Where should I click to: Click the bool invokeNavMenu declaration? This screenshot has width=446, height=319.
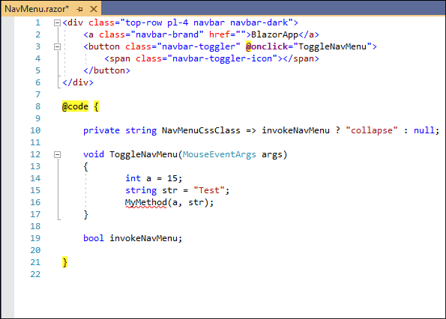click(x=133, y=238)
